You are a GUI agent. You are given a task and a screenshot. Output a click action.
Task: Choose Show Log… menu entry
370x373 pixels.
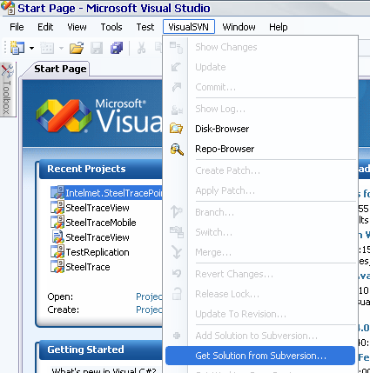click(260, 109)
